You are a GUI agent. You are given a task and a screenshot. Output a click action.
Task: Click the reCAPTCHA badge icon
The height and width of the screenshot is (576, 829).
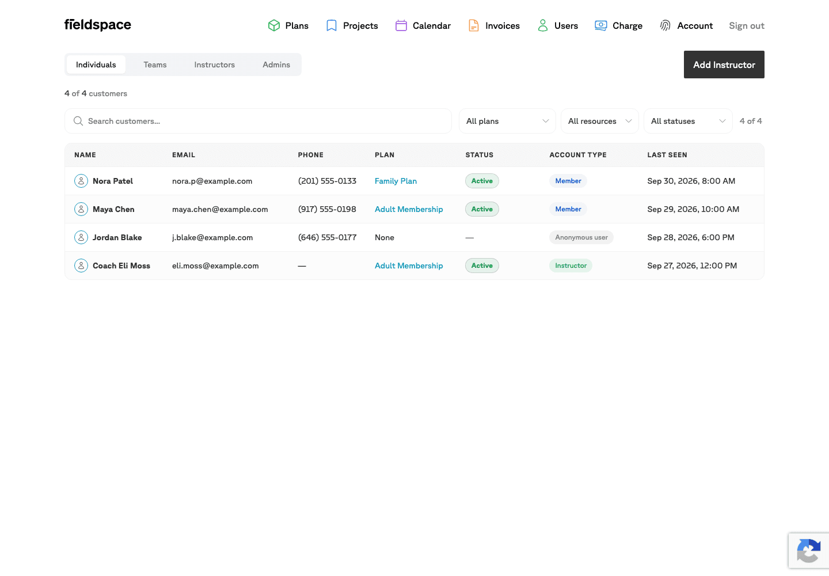809,551
